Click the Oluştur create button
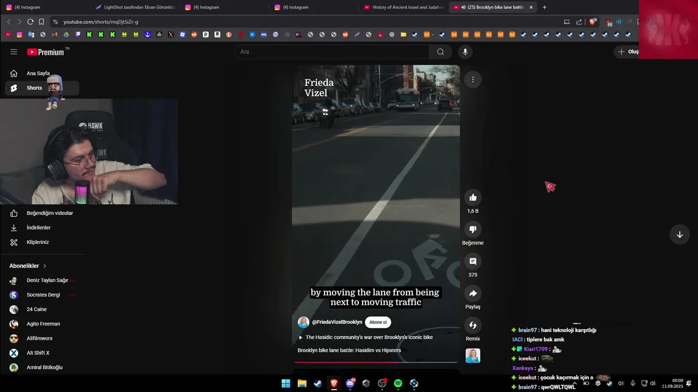Image resolution: width=698 pixels, height=392 pixels. tap(627, 52)
